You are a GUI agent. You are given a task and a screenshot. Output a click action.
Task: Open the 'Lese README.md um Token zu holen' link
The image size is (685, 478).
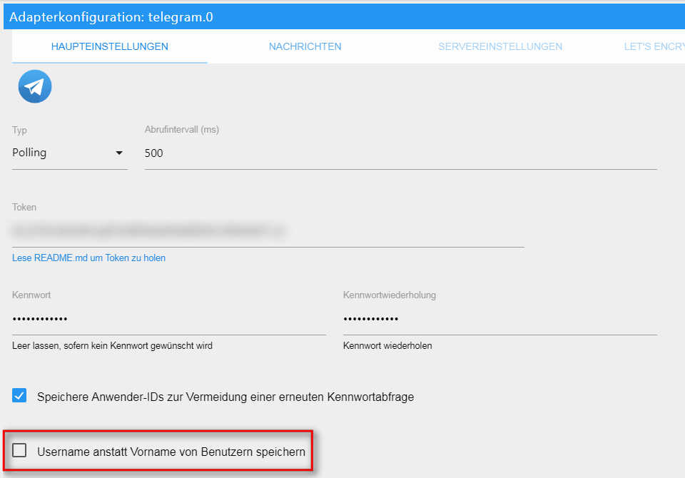tap(88, 258)
